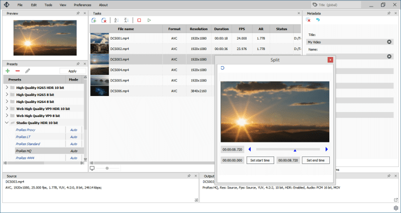Add a new preset with green plus
This screenshot has width=401, height=213.
tap(8, 71)
